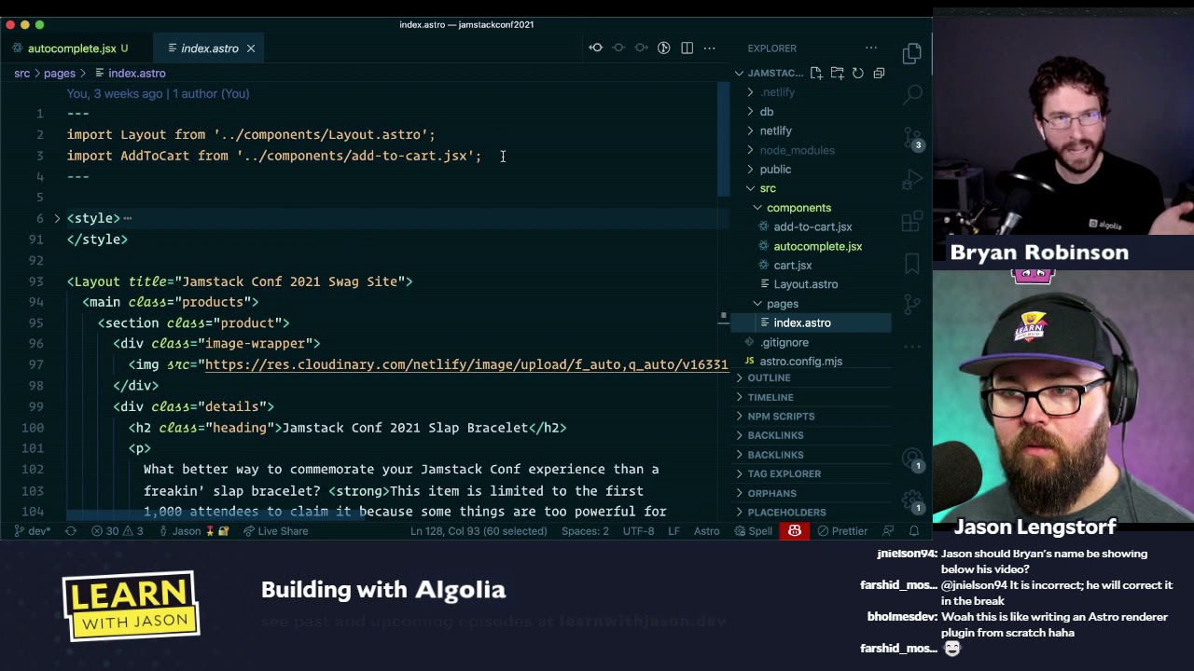Open pages in the breadcrumb bar
Screen dimensions: 1194x671
[60, 73]
